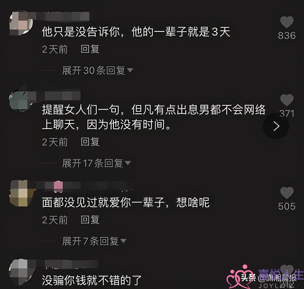Go to next image with right arrow
The width and height of the screenshot is (304, 289).
(276, 126)
